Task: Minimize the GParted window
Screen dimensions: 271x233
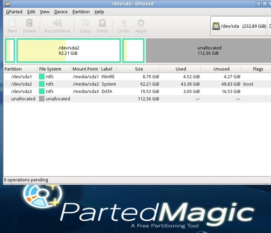Action: tap(258, 4)
